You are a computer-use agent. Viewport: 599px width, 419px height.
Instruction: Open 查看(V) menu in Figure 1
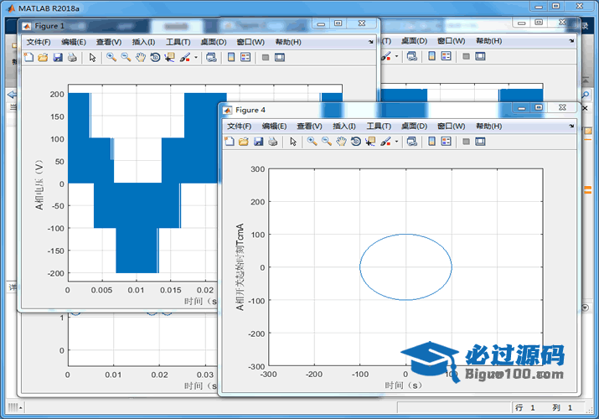click(x=109, y=42)
